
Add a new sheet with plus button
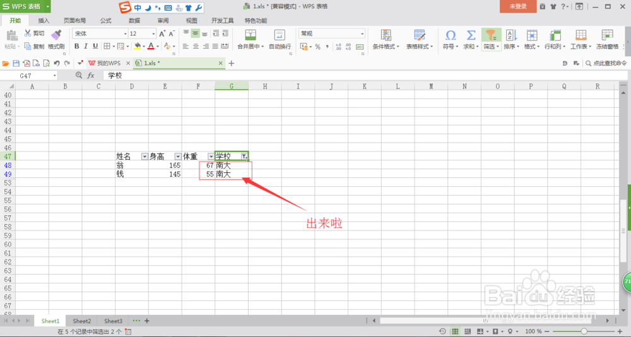tap(147, 321)
